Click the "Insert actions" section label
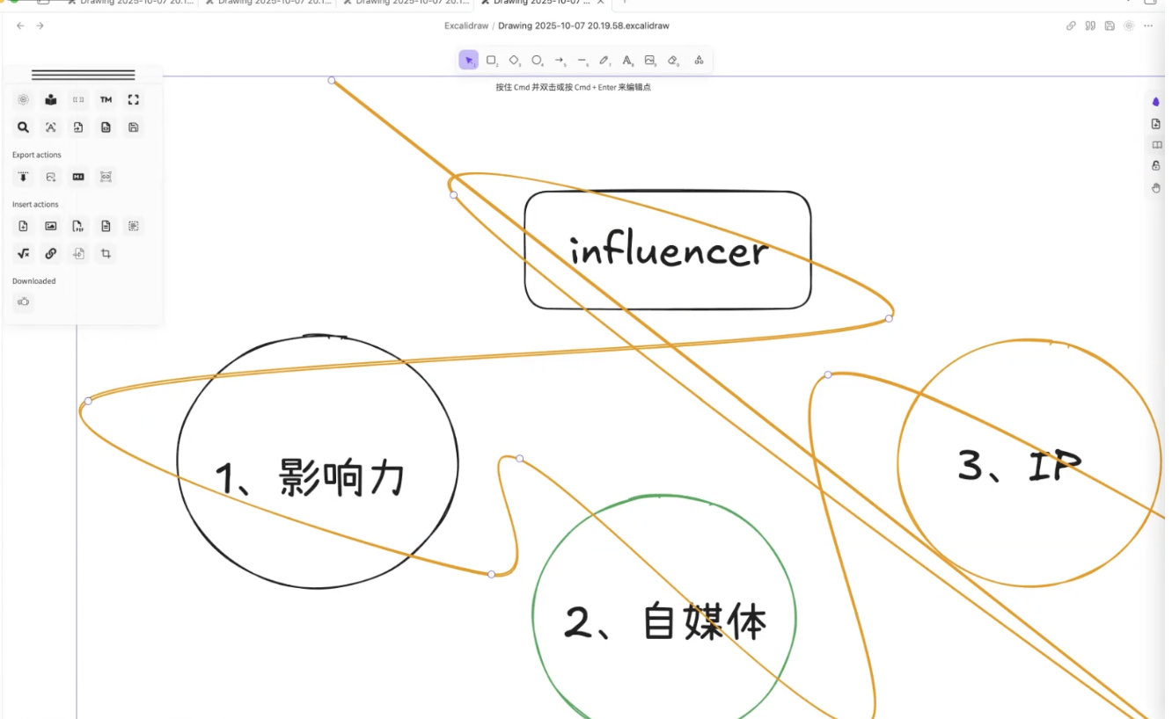The image size is (1172, 719). click(35, 205)
